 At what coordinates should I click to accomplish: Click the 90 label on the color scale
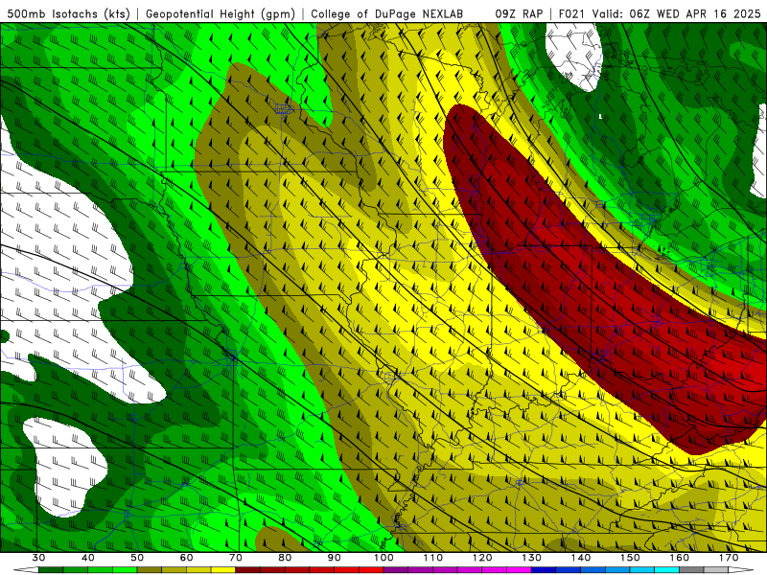(334, 558)
